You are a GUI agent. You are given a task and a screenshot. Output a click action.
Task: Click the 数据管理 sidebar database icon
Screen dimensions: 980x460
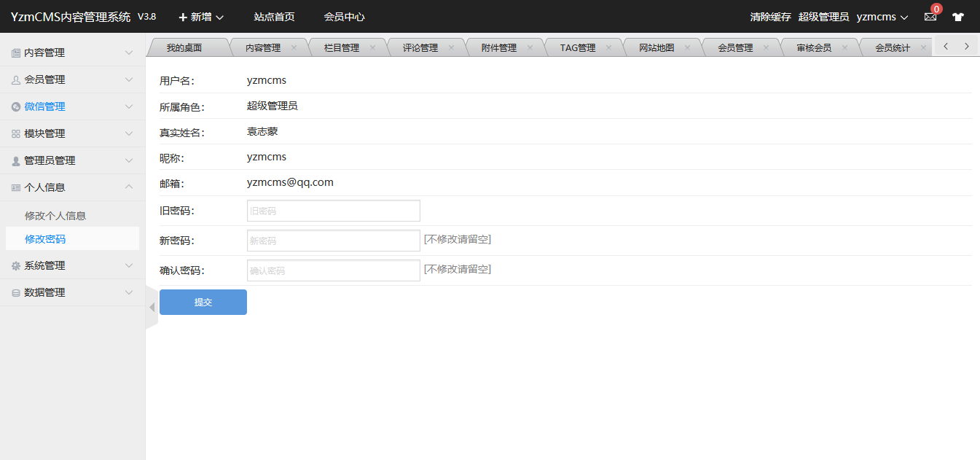[16, 293]
